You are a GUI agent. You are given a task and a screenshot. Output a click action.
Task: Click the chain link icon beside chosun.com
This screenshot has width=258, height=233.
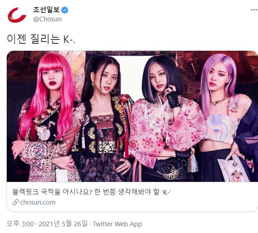click(x=16, y=202)
